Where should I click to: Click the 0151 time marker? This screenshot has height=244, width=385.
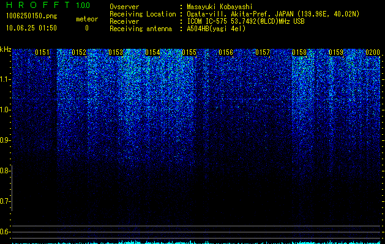[42, 52]
